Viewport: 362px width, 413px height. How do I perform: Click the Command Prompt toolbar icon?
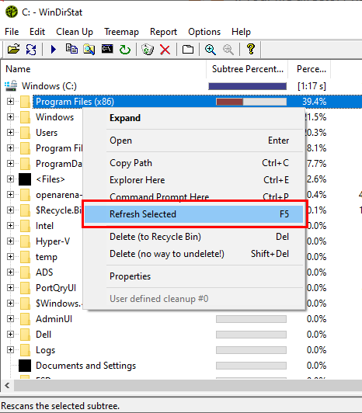point(107,49)
